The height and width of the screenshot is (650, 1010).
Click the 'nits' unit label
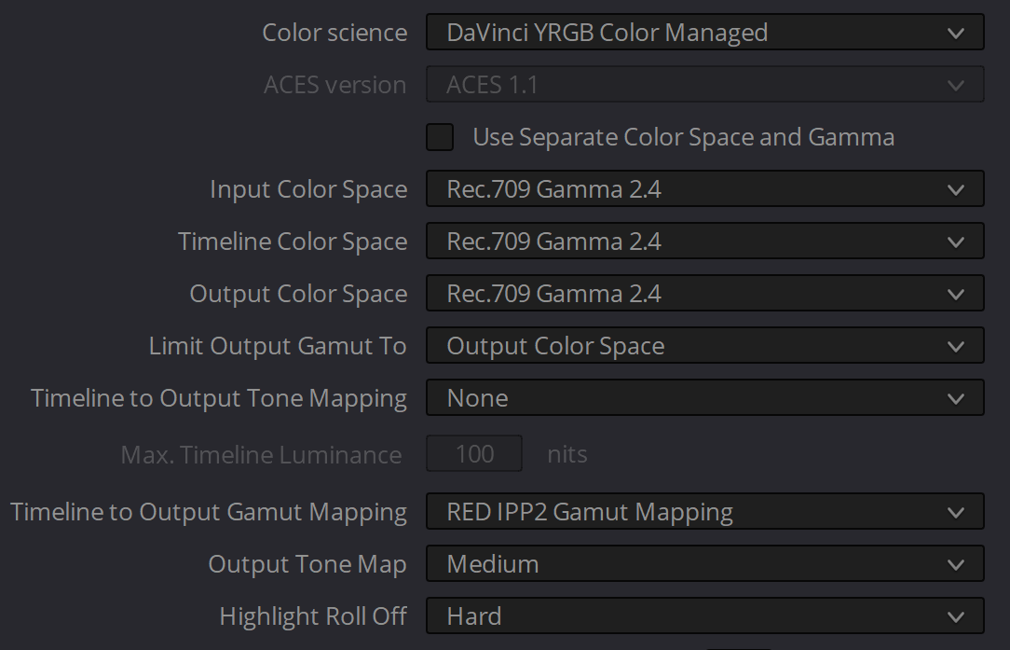point(567,454)
